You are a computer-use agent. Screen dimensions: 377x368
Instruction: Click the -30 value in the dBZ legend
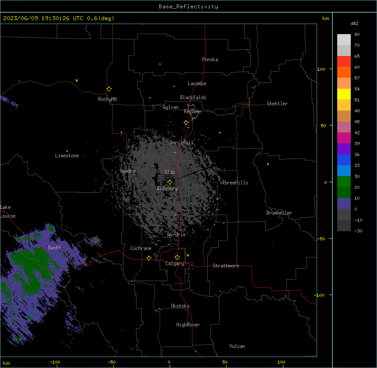pos(358,231)
